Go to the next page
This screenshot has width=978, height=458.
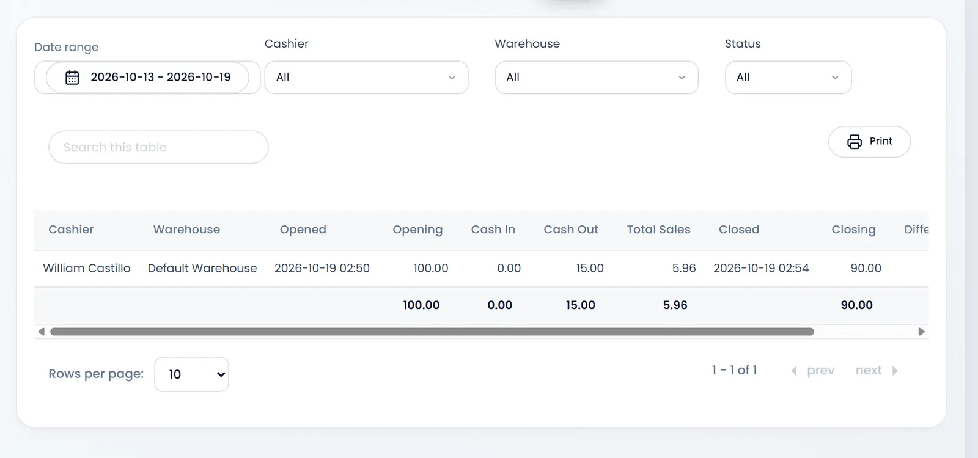coord(877,370)
